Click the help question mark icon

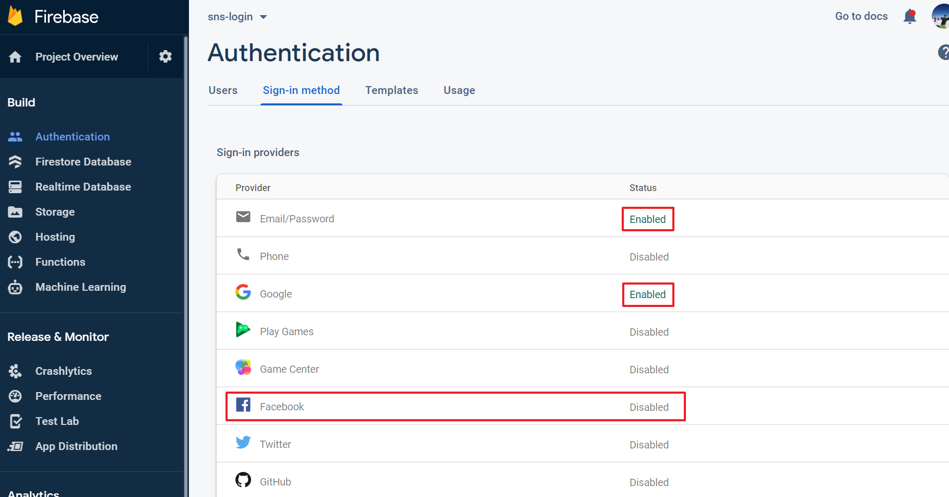(943, 52)
